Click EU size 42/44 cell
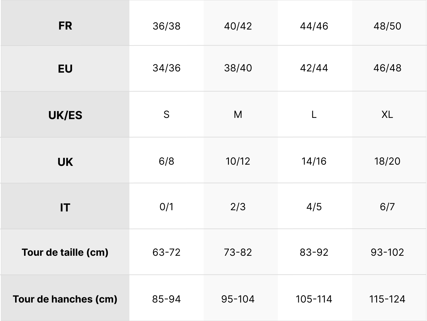The image size is (427, 321). click(314, 68)
